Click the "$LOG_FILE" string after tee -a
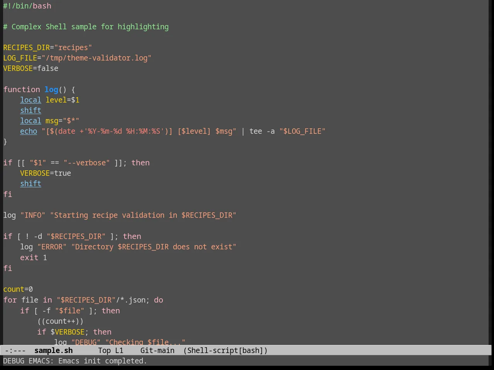 pyautogui.click(x=302, y=131)
